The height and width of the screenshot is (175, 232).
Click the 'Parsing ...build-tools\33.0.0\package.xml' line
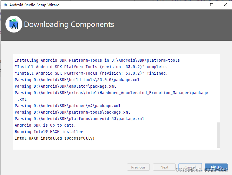click(77, 80)
